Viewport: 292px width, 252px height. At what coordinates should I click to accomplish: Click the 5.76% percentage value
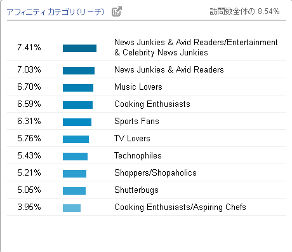(29, 139)
